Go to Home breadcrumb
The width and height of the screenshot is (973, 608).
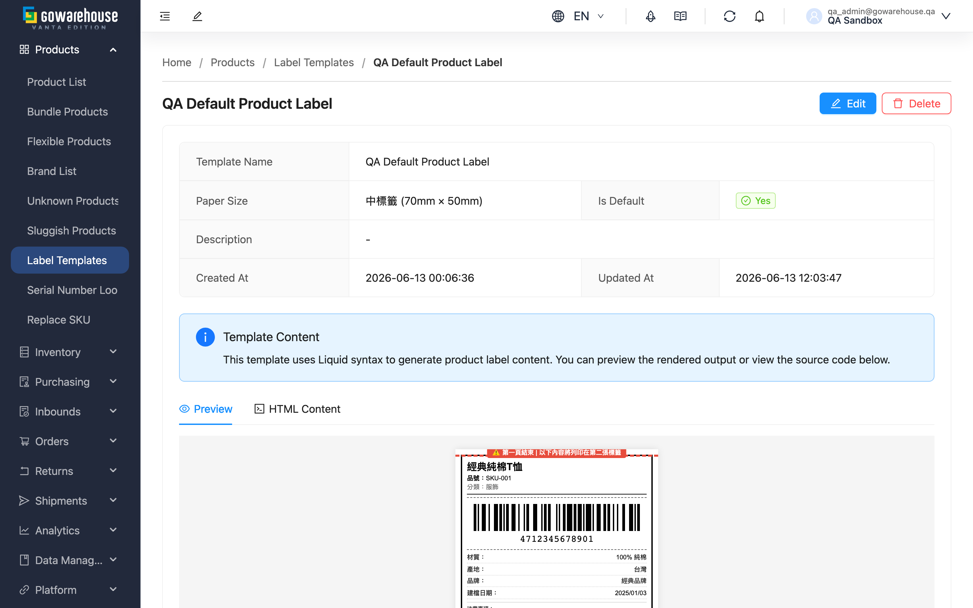176,62
